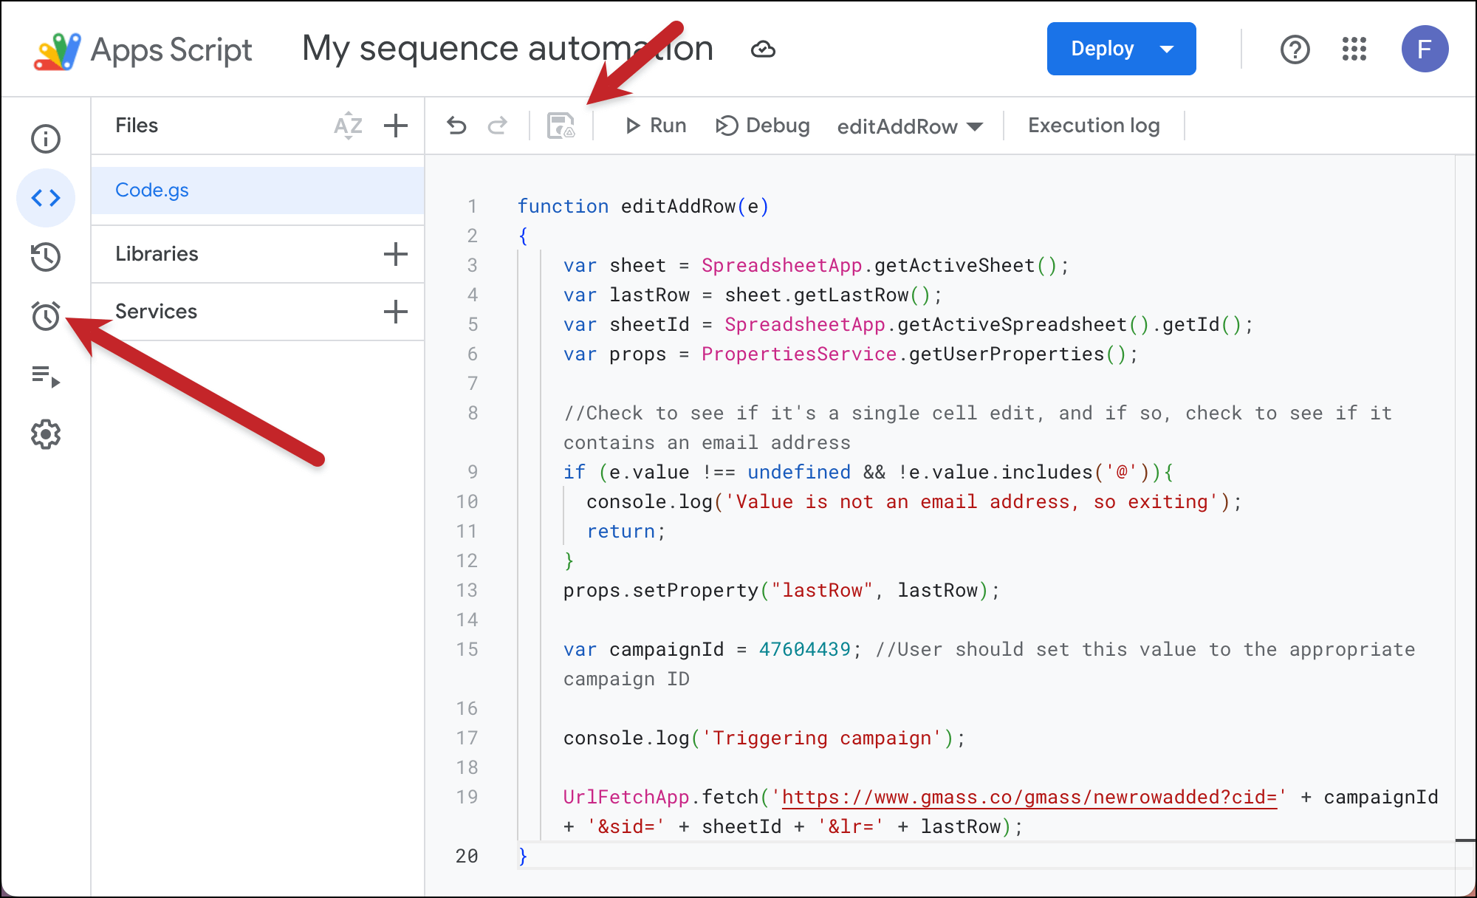This screenshot has height=898, width=1477.
Task: Select the Editor code brackets icon
Action: pyautogui.click(x=46, y=198)
